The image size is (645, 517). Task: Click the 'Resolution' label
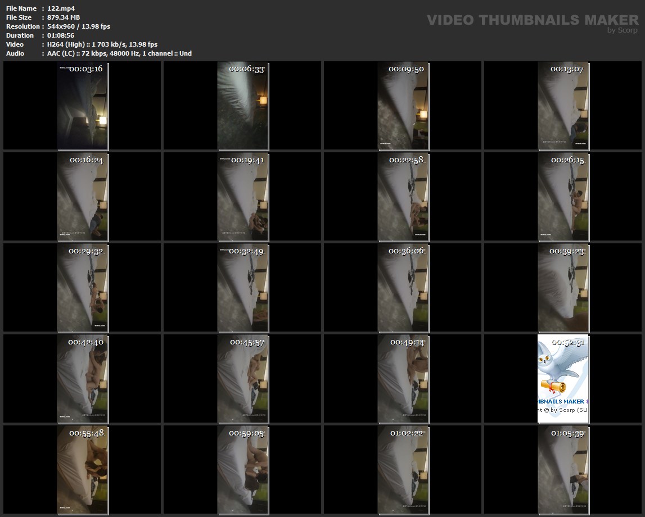click(x=22, y=26)
